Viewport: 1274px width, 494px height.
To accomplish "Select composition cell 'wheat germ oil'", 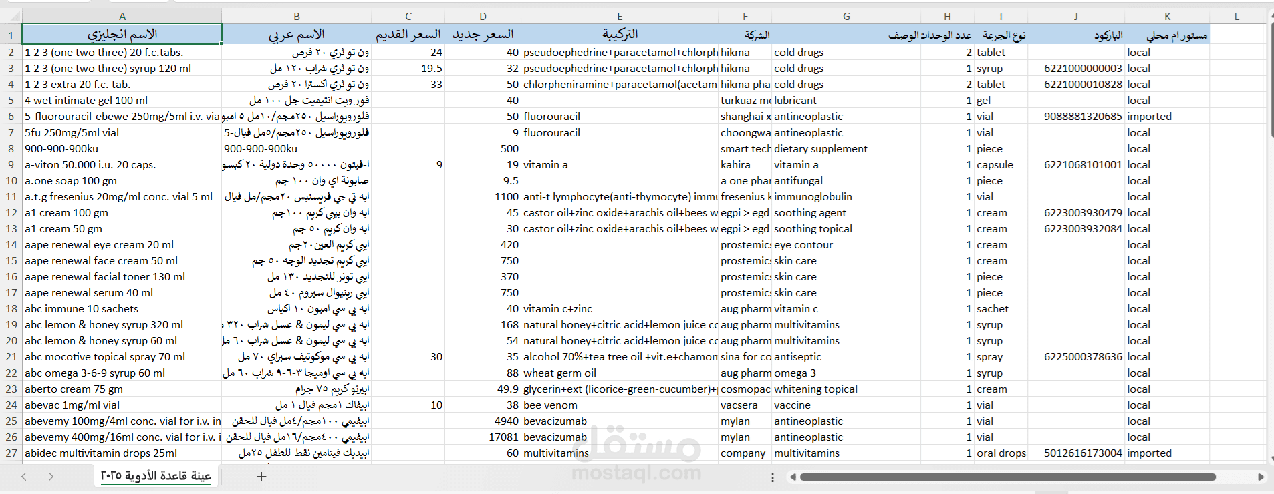I will pyautogui.click(x=620, y=373).
